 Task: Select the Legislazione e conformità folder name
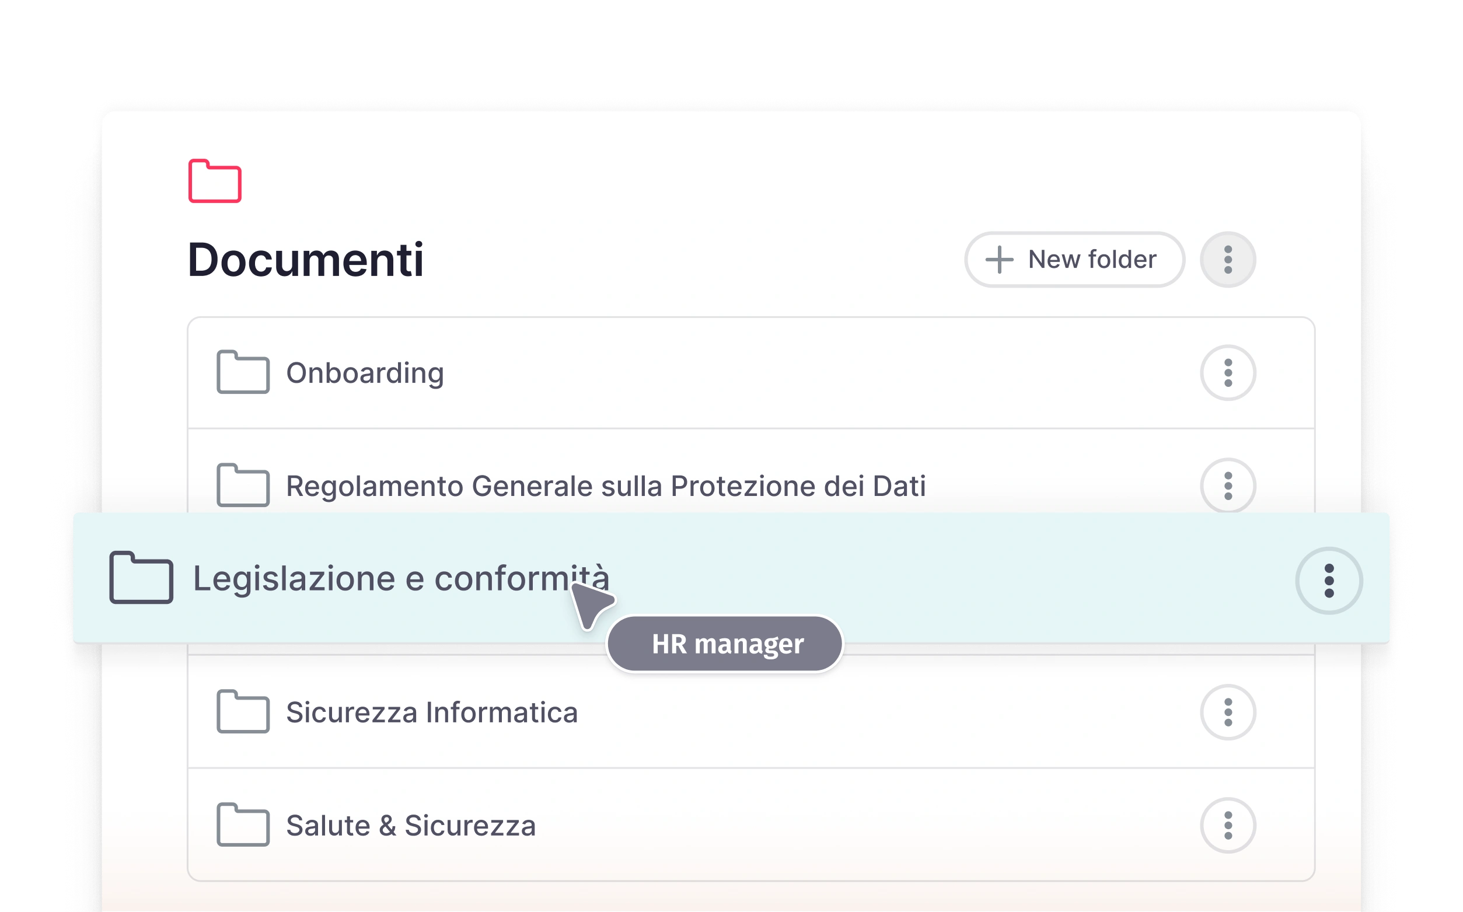pyautogui.click(x=400, y=578)
